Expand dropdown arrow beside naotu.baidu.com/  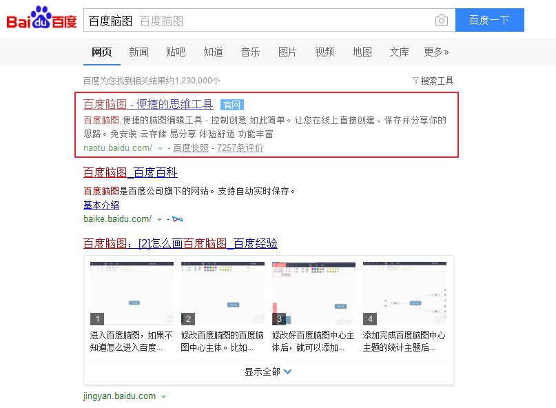(x=160, y=149)
